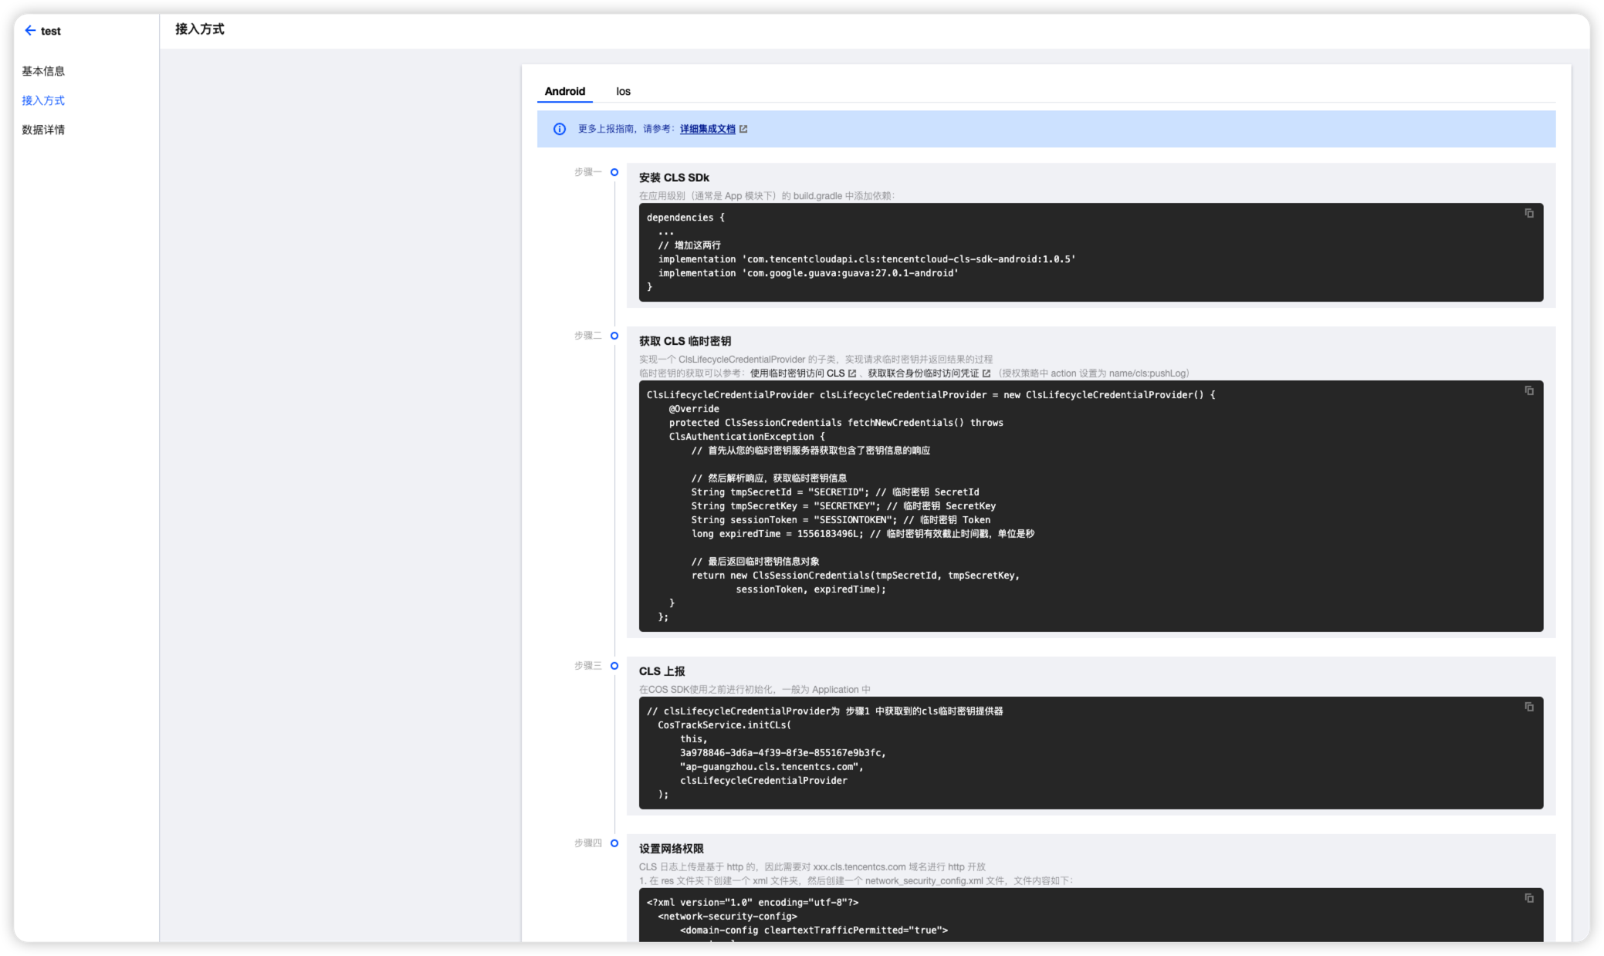Image resolution: width=1604 pixels, height=956 pixels.
Task: Click the 步骤三 step marker circle
Action: click(614, 666)
